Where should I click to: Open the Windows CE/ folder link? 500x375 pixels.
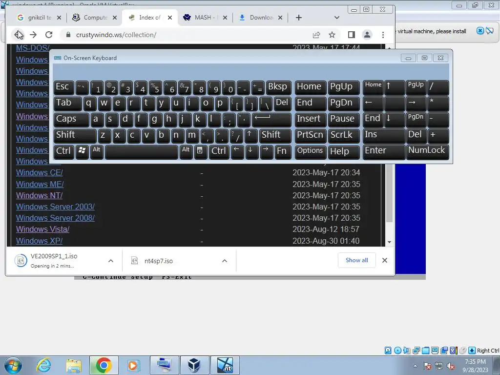pos(40,172)
